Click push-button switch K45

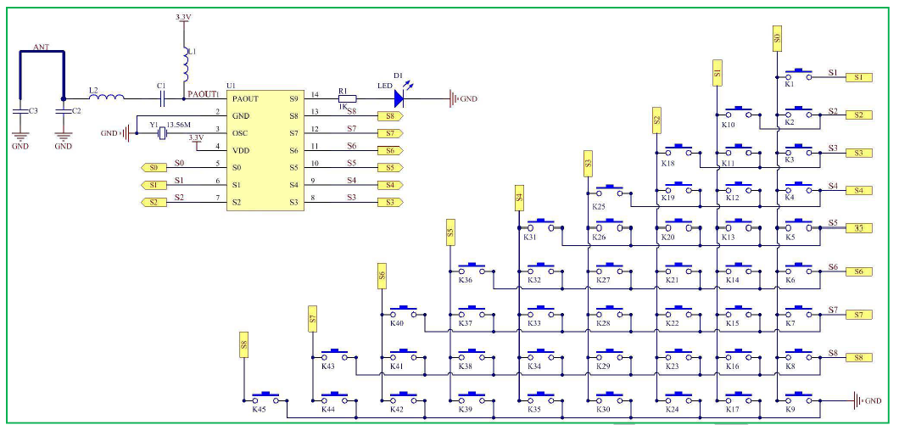tap(269, 398)
